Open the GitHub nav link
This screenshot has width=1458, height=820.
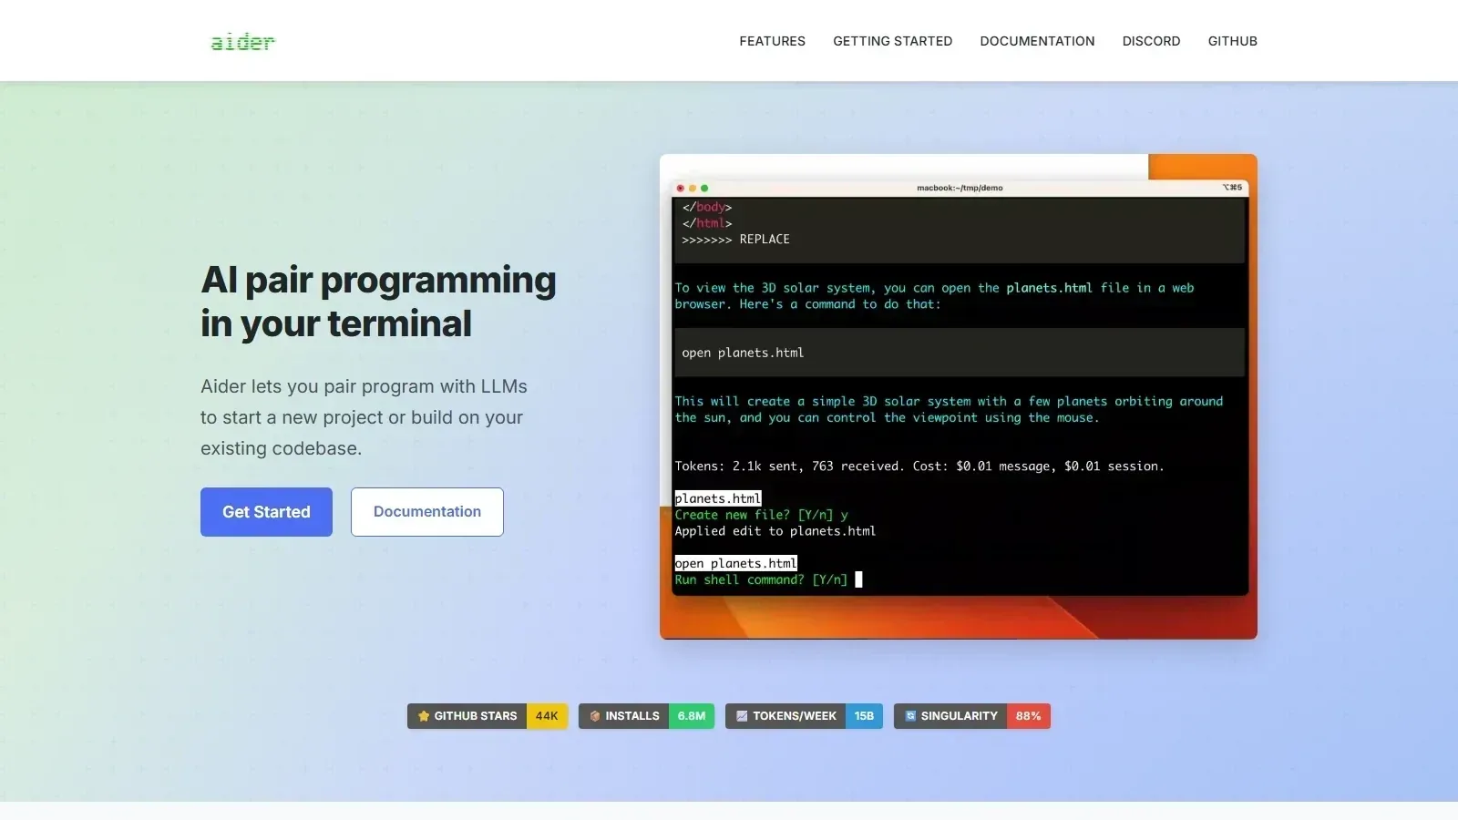pos(1232,41)
